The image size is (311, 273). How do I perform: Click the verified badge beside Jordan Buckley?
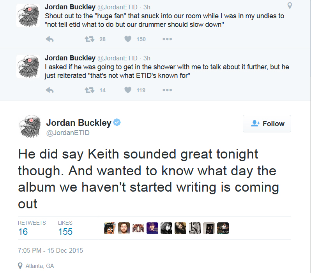point(117,123)
